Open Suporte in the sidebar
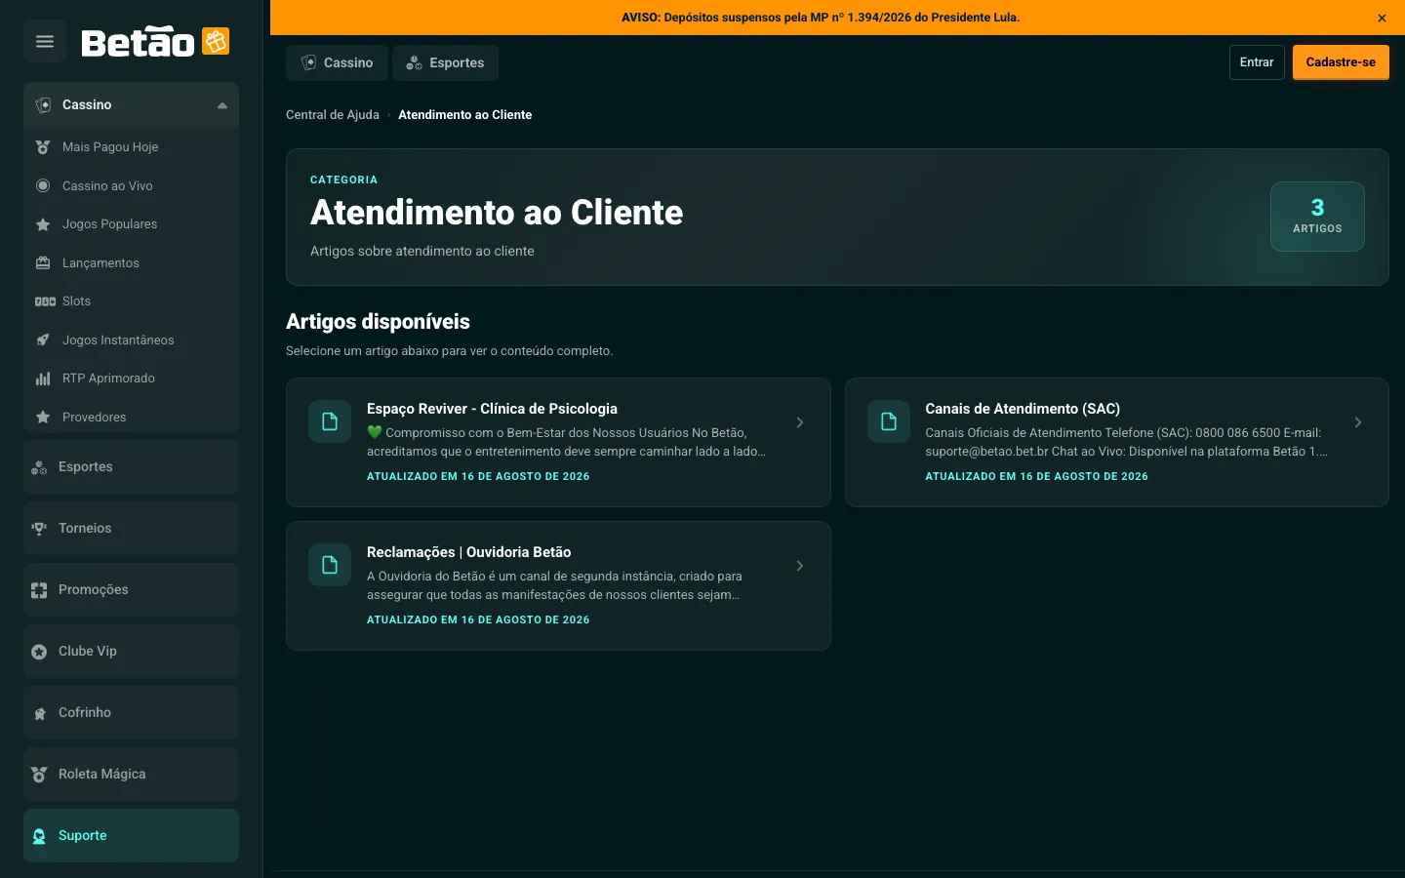Screen dimensions: 1405x878 tap(131, 836)
